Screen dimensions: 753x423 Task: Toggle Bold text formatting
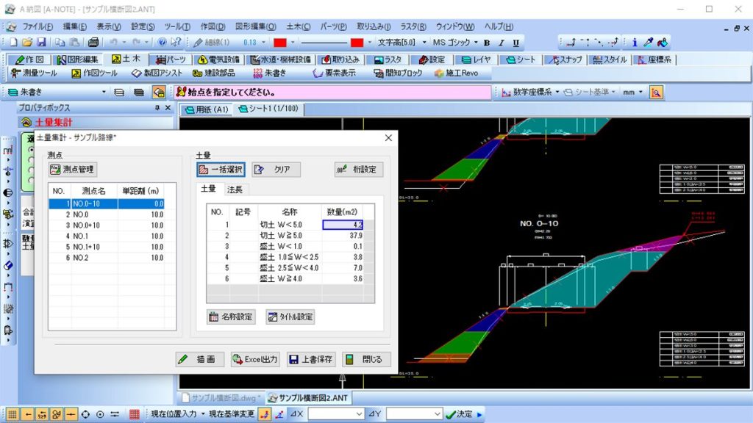coord(488,43)
